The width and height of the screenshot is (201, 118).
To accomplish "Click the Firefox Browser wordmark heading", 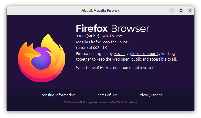I will point(113,28).
